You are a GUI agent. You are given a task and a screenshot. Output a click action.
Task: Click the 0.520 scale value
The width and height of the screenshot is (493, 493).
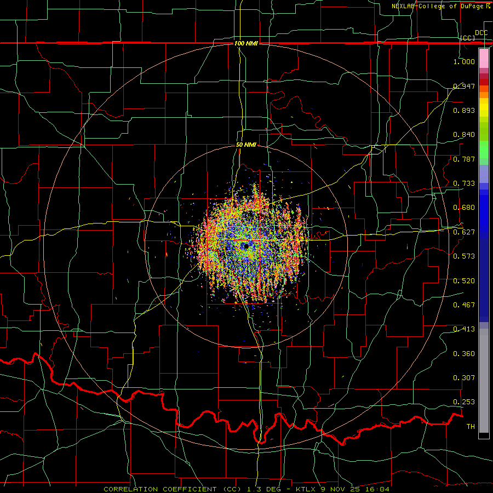pyautogui.click(x=464, y=281)
